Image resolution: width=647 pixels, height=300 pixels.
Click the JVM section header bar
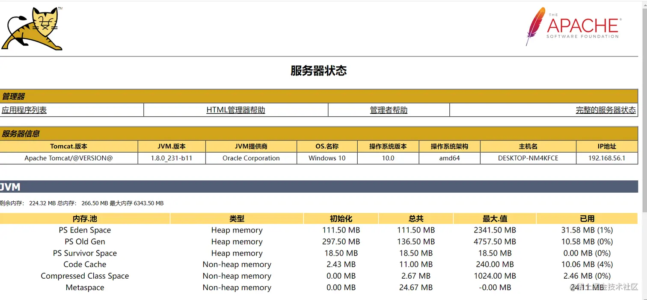319,187
